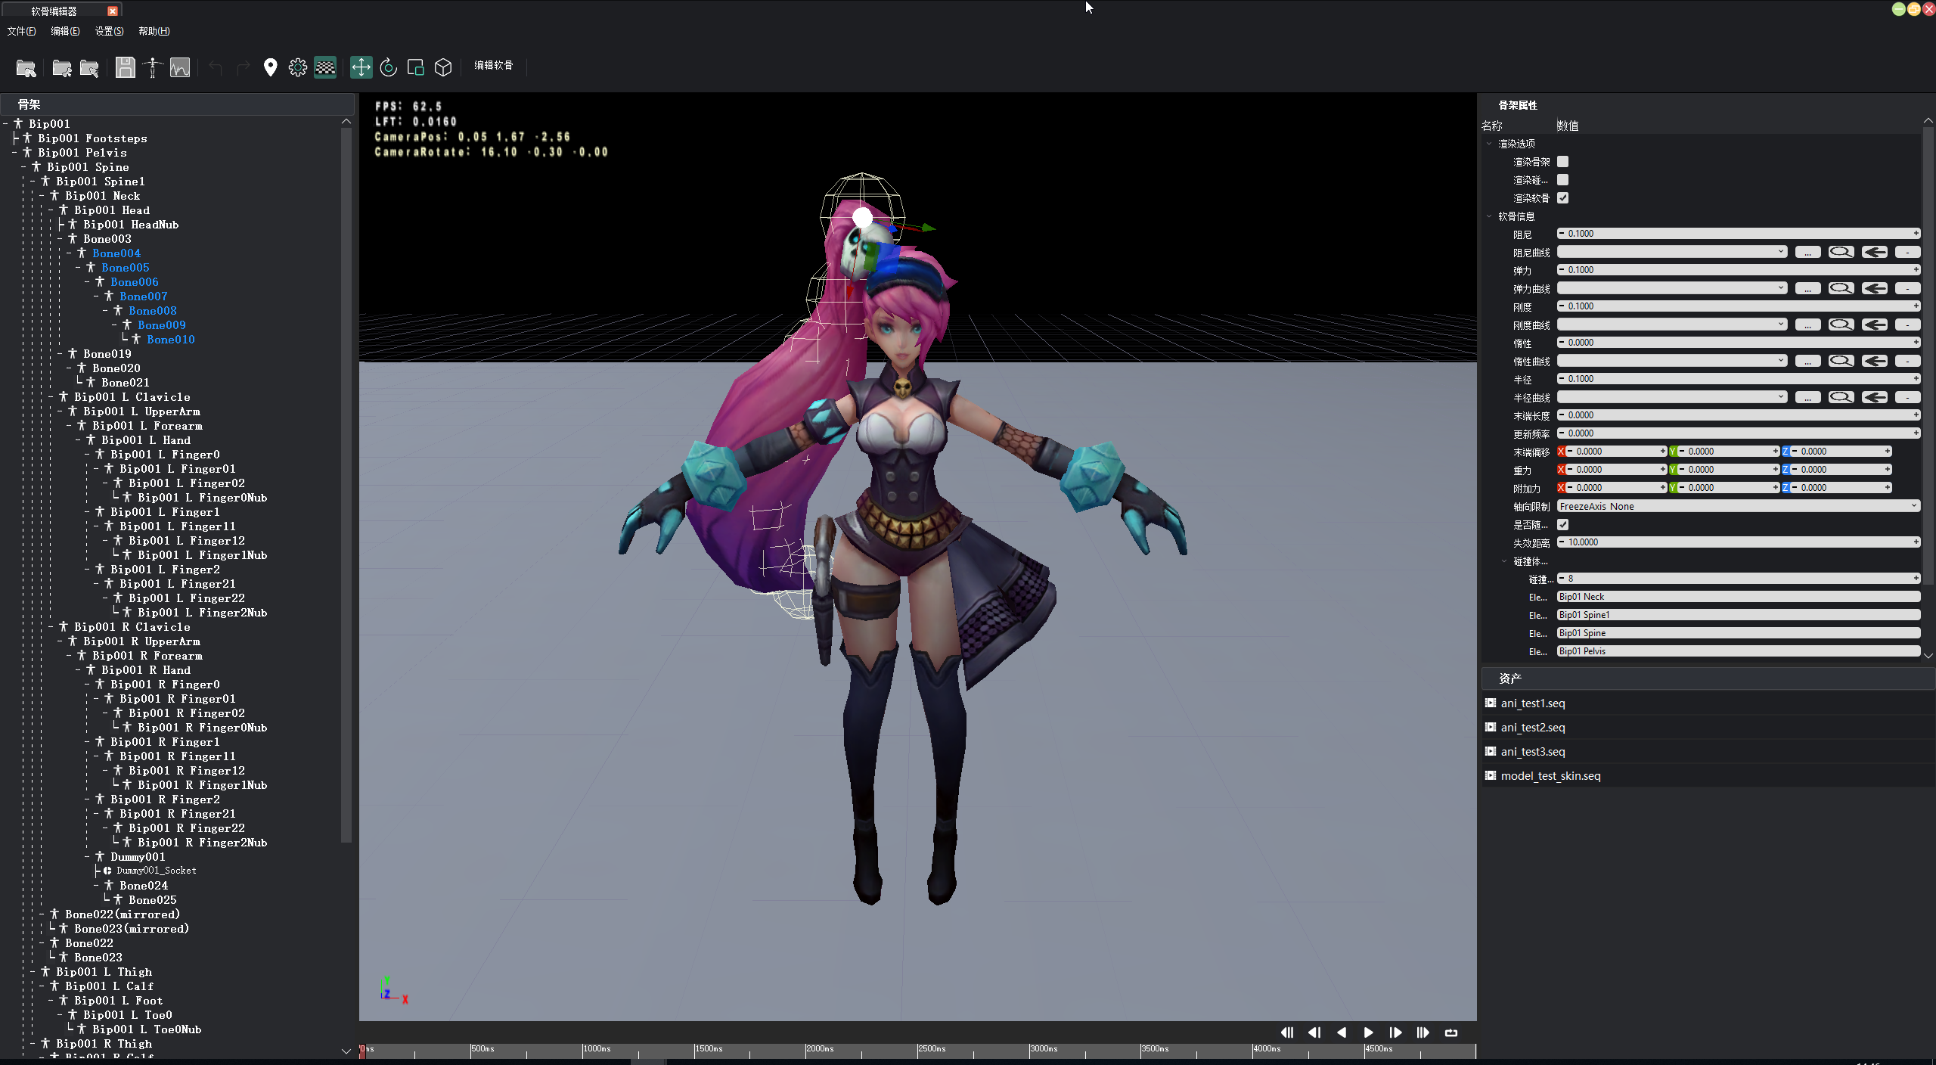Screen dimensions: 1936x1065
Task: Click the folder icon with bone symbol
Action: [x=62, y=68]
